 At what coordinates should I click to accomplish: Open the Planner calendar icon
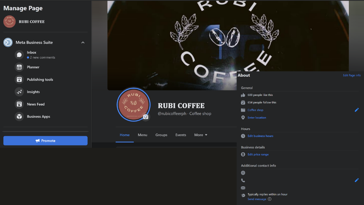pos(19,67)
